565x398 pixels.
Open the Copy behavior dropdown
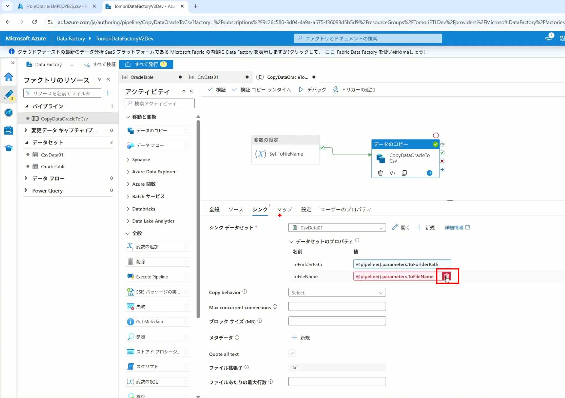[337, 292]
